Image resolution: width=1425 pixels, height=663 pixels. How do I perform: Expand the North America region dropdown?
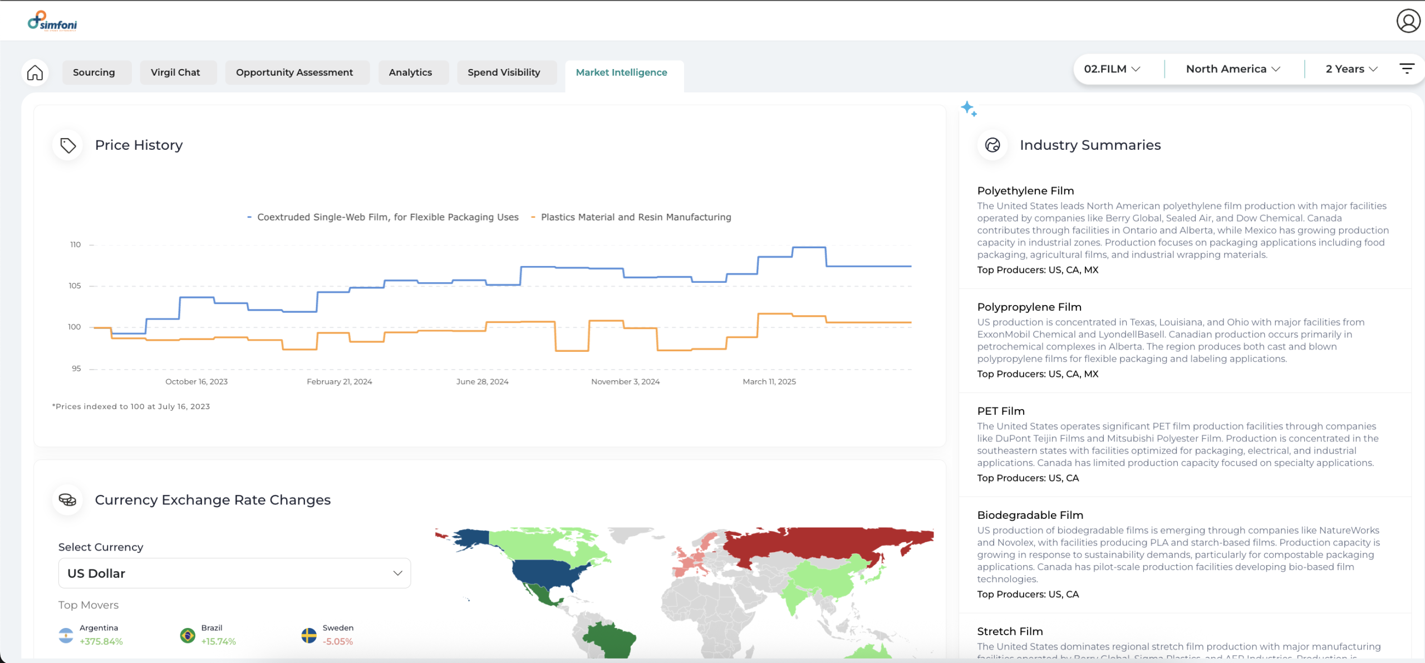pos(1232,69)
